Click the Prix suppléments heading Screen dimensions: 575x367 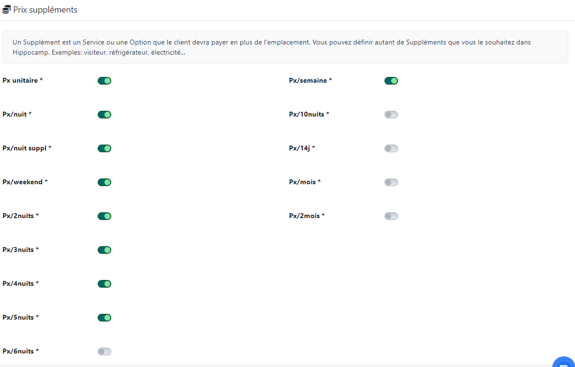pyautogui.click(x=45, y=10)
